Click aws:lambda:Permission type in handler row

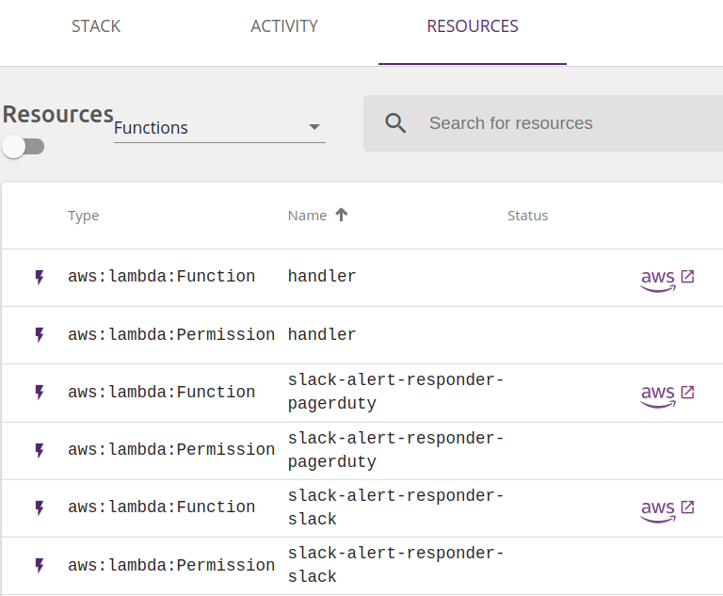coord(171,334)
